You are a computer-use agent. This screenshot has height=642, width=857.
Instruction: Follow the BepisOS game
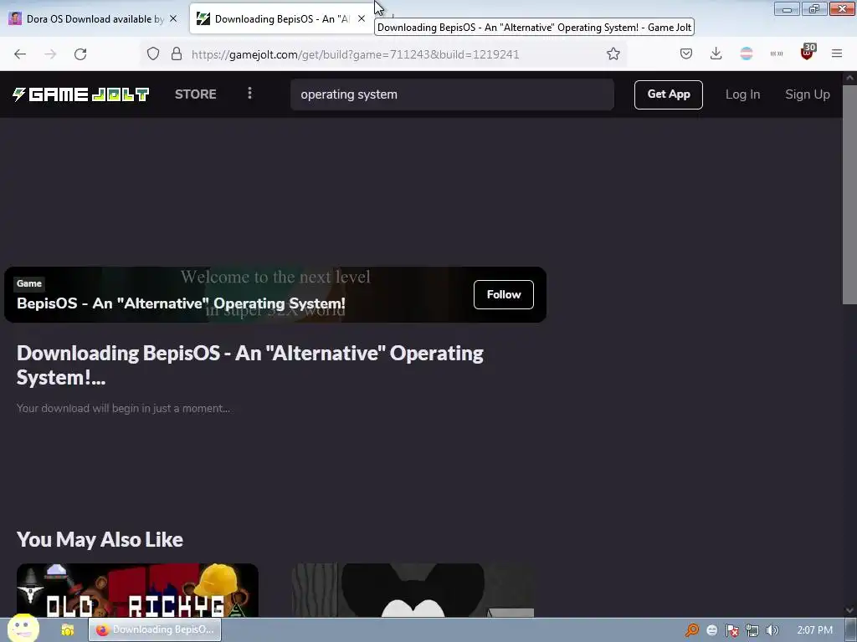tap(503, 294)
